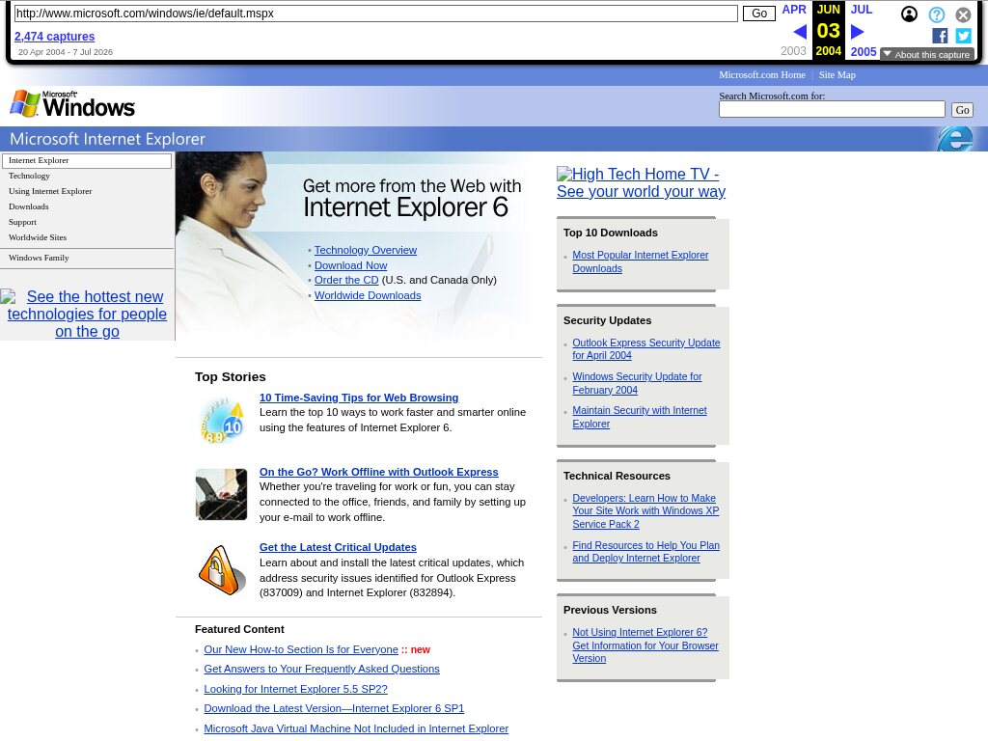
Task: Open the Wayback Machine help icon
Action: [x=936, y=14]
